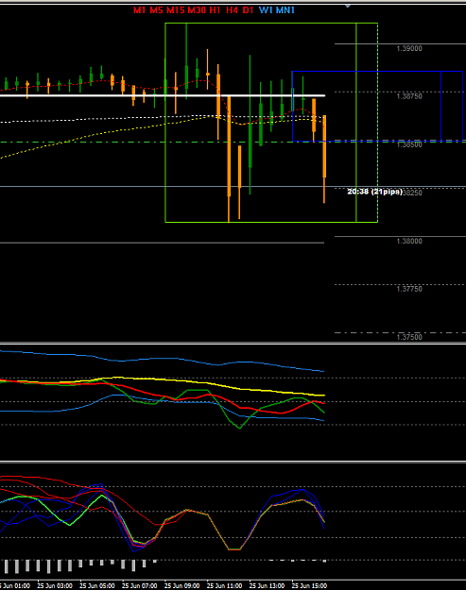Change timeframe to H4
This screenshot has height=590, width=466.
(x=232, y=10)
